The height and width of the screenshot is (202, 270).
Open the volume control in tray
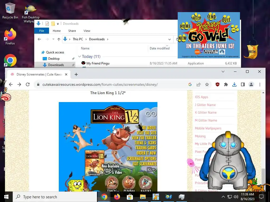coord(236,197)
